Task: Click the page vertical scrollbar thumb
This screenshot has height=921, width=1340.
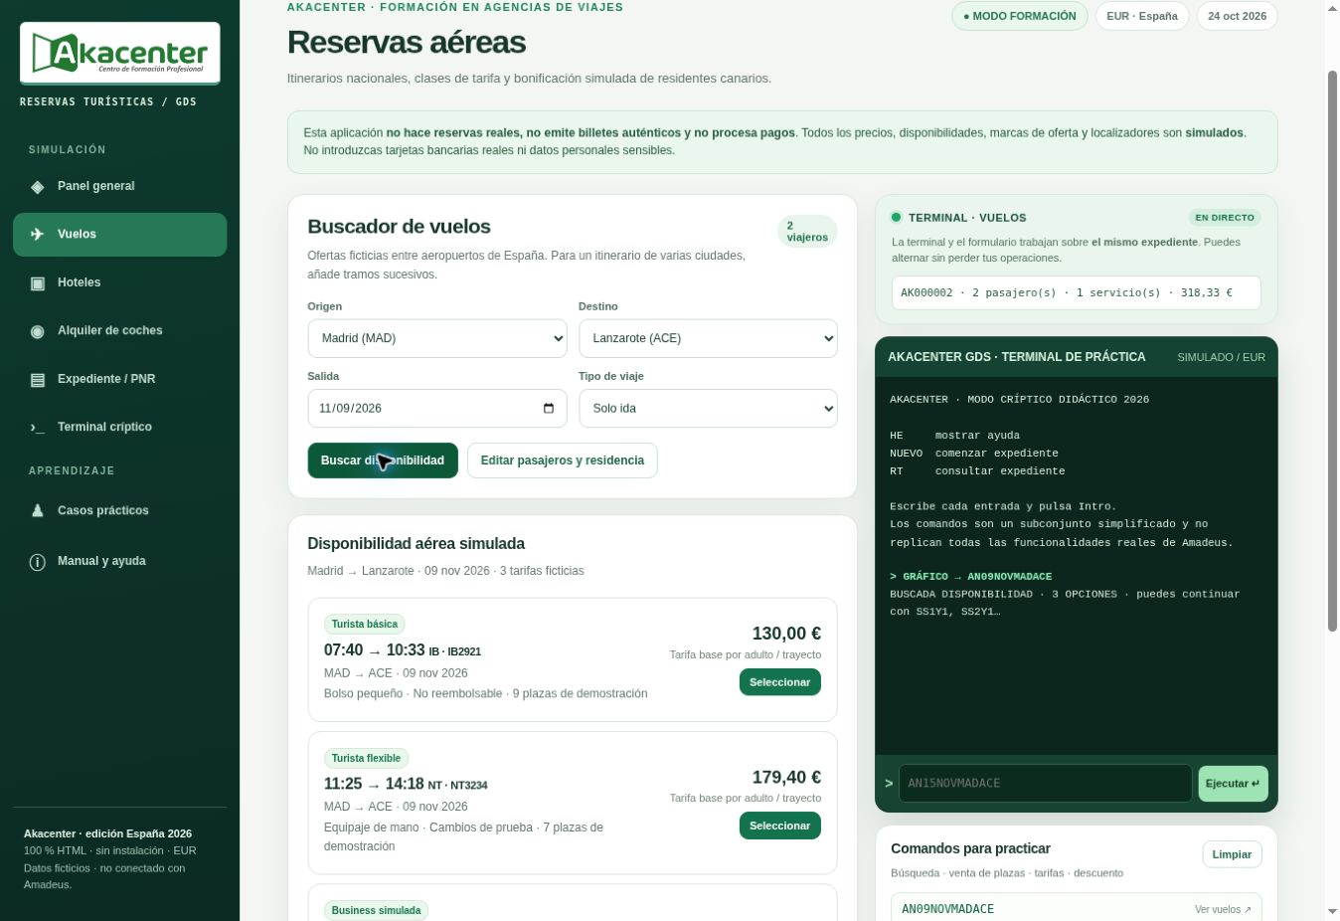Action: point(1333,350)
